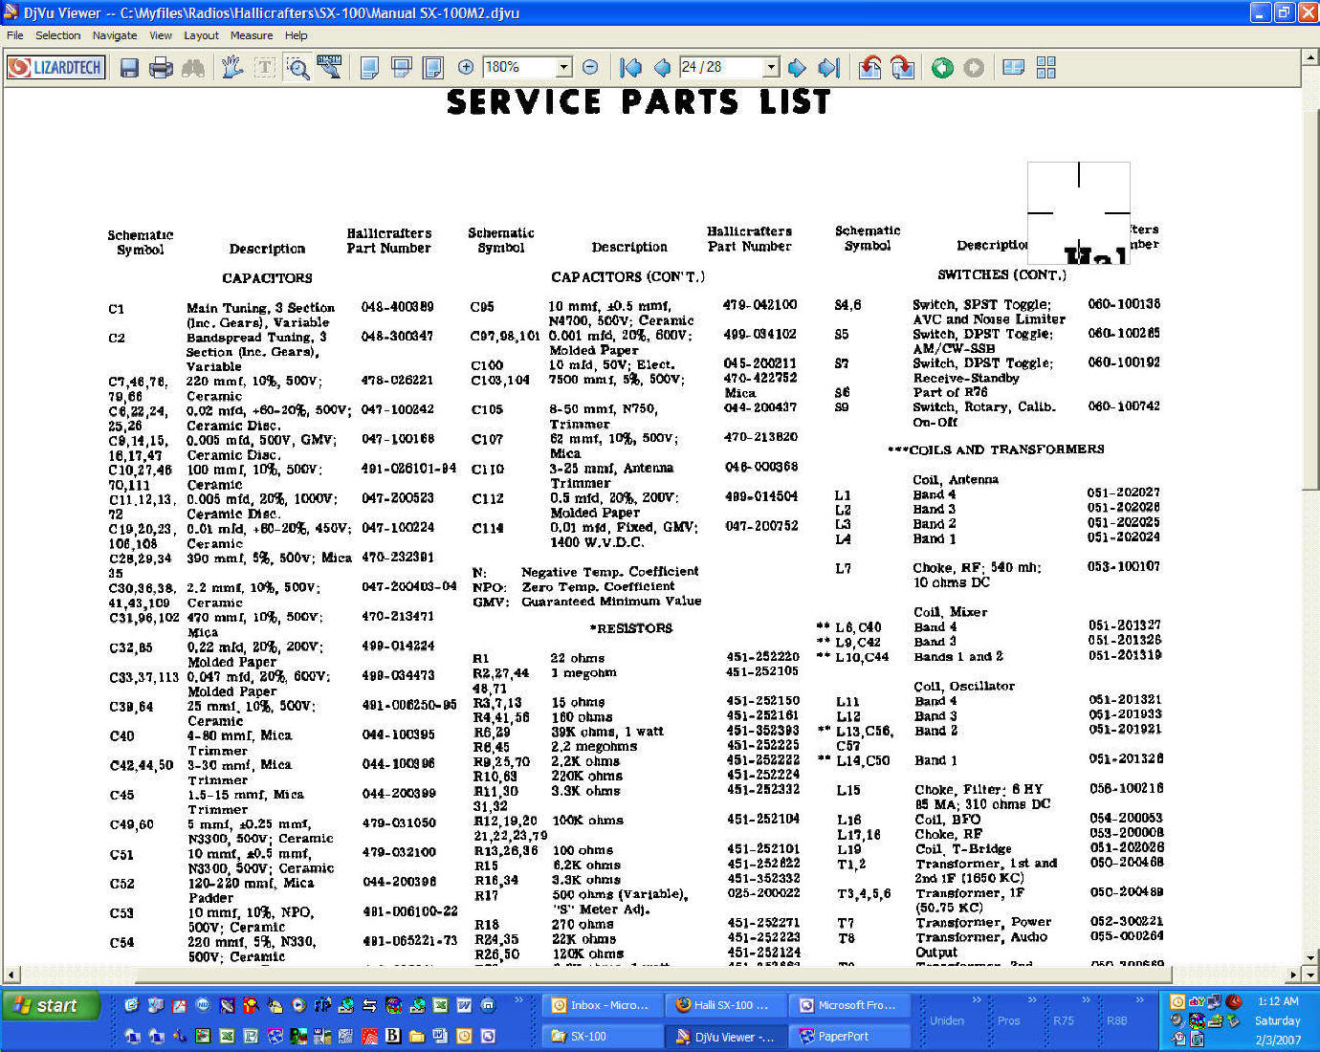Click the DjVu Viewer taskbar button

coord(727,1036)
